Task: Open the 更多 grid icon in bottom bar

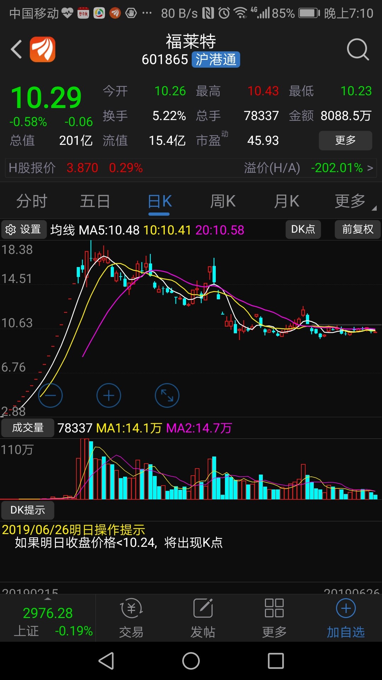Action: pyautogui.click(x=274, y=608)
